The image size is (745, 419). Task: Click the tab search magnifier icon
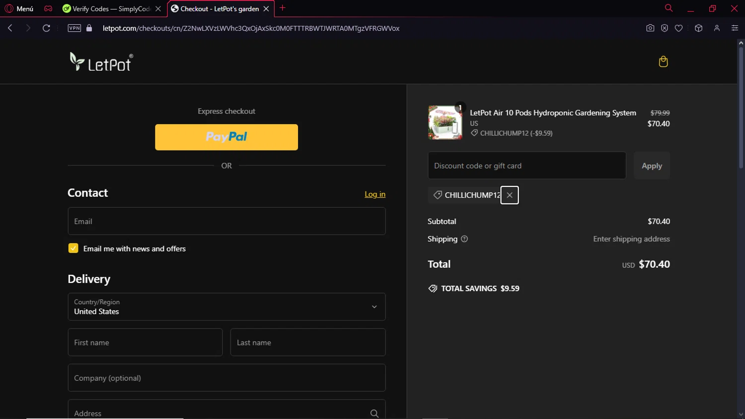click(669, 8)
